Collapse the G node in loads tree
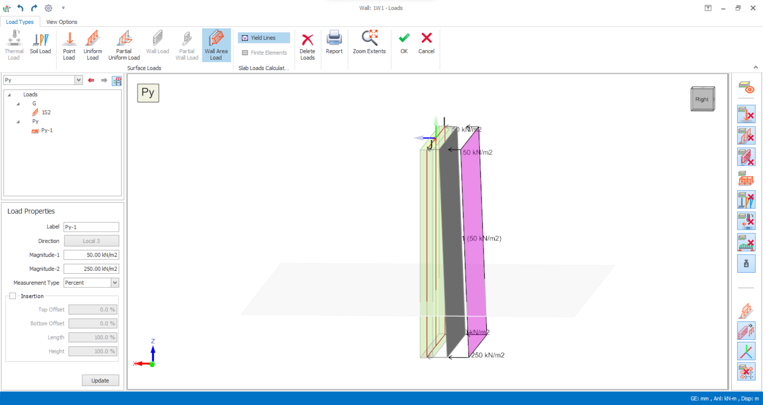 click(x=18, y=104)
